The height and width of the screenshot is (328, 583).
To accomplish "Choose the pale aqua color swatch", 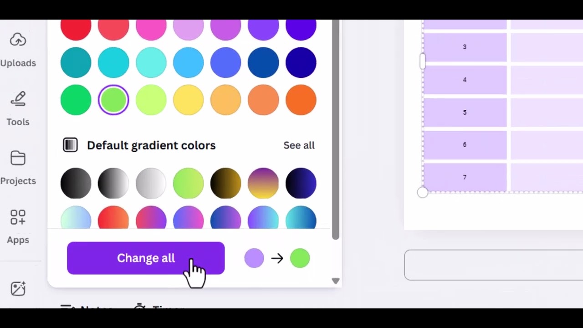I will pos(151,62).
